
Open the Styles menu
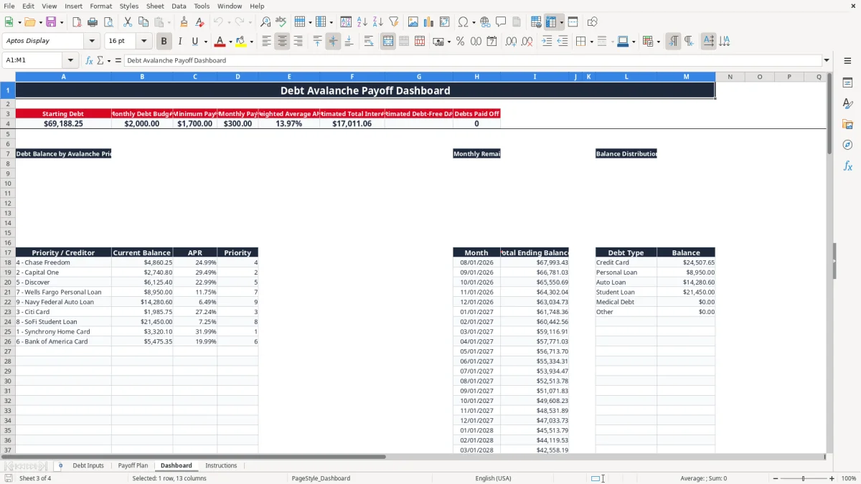click(x=129, y=6)
